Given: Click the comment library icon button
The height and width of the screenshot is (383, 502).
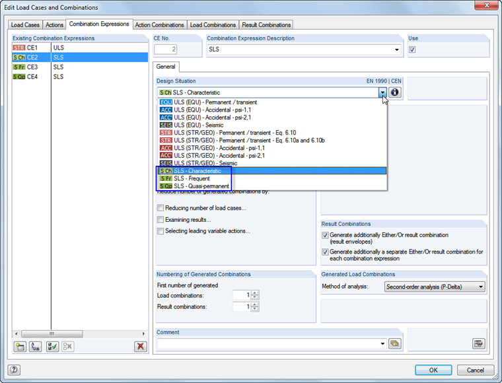Looking at the screenshot, I should point(395,343).
